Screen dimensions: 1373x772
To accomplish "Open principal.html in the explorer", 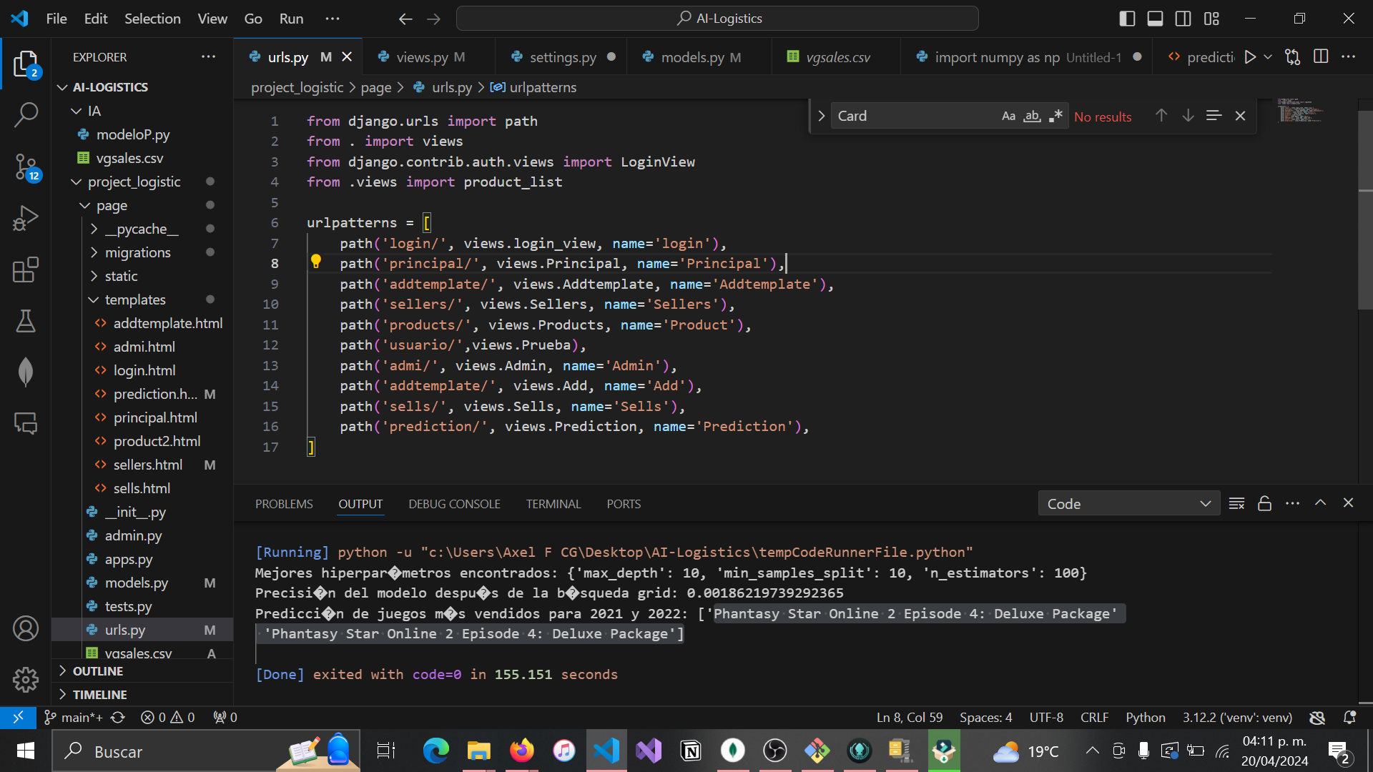I will tap(155, 417).
